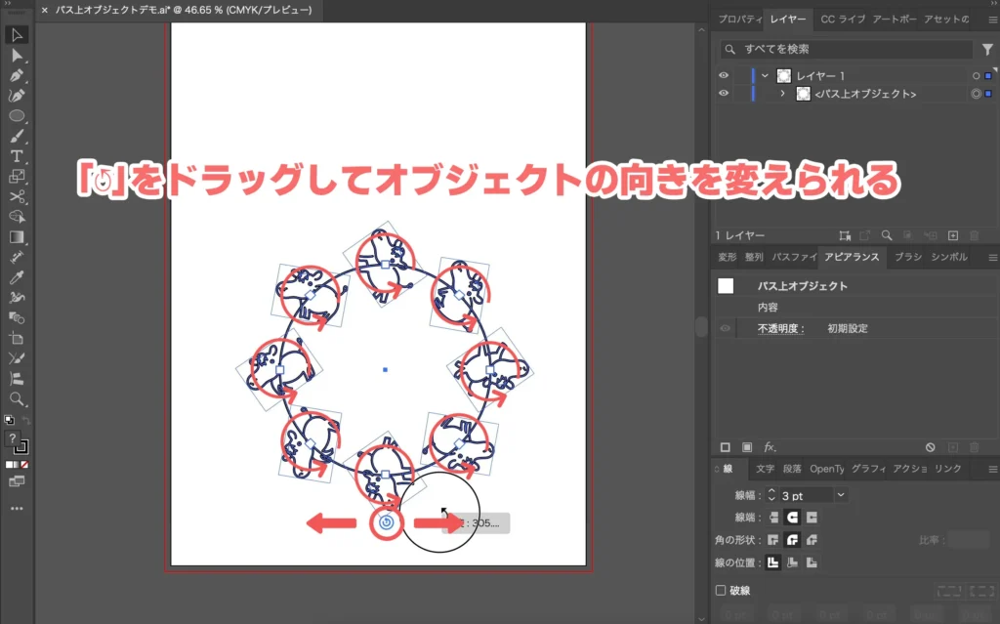Toggle visibility of パス上オブジェクト
The width and height of the screenshot is (1000, 624).
724,95
